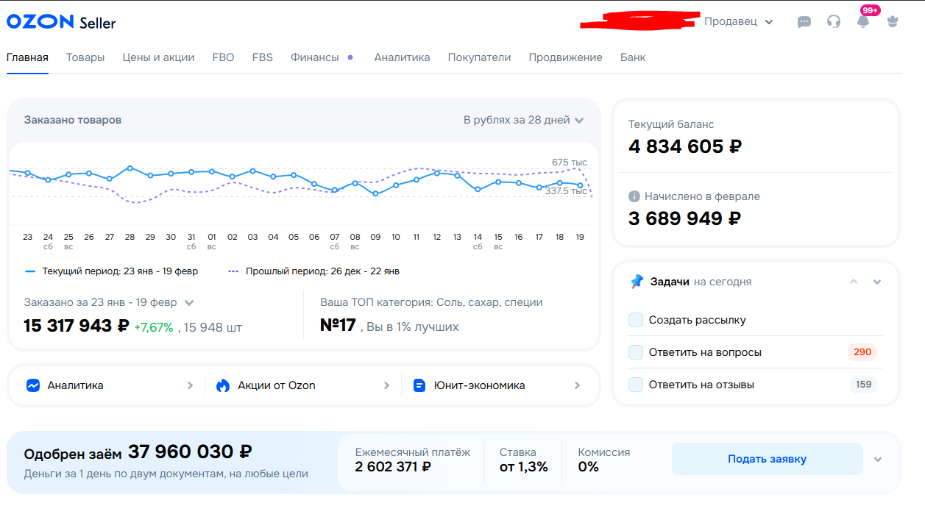This screenshot has height=517, width=925.
Task: Click the +7,67% growth value
Action: point(153,327)
